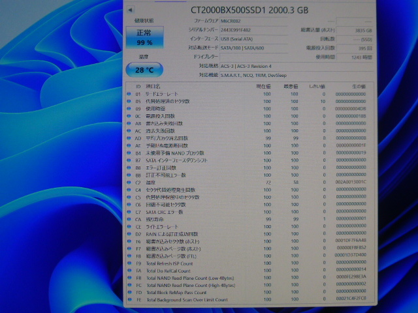The width and height of the screenshot is (418, 313).
Task: Click the firmware field M6CR082
Action: pyautogui.click(x=253, y=21)
